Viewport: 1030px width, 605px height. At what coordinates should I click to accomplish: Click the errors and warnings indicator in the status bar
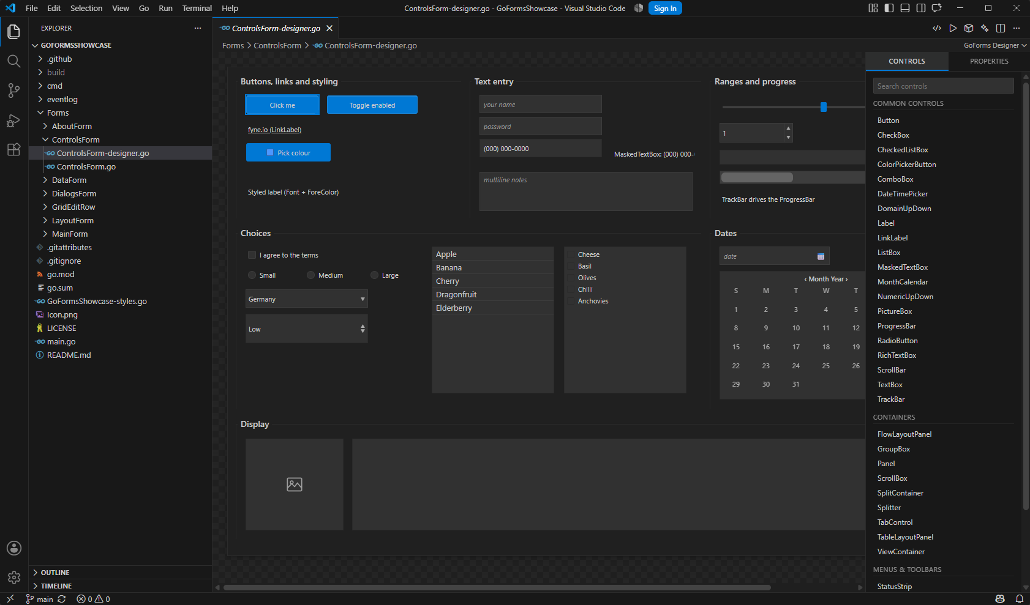[x=93, y=599]
